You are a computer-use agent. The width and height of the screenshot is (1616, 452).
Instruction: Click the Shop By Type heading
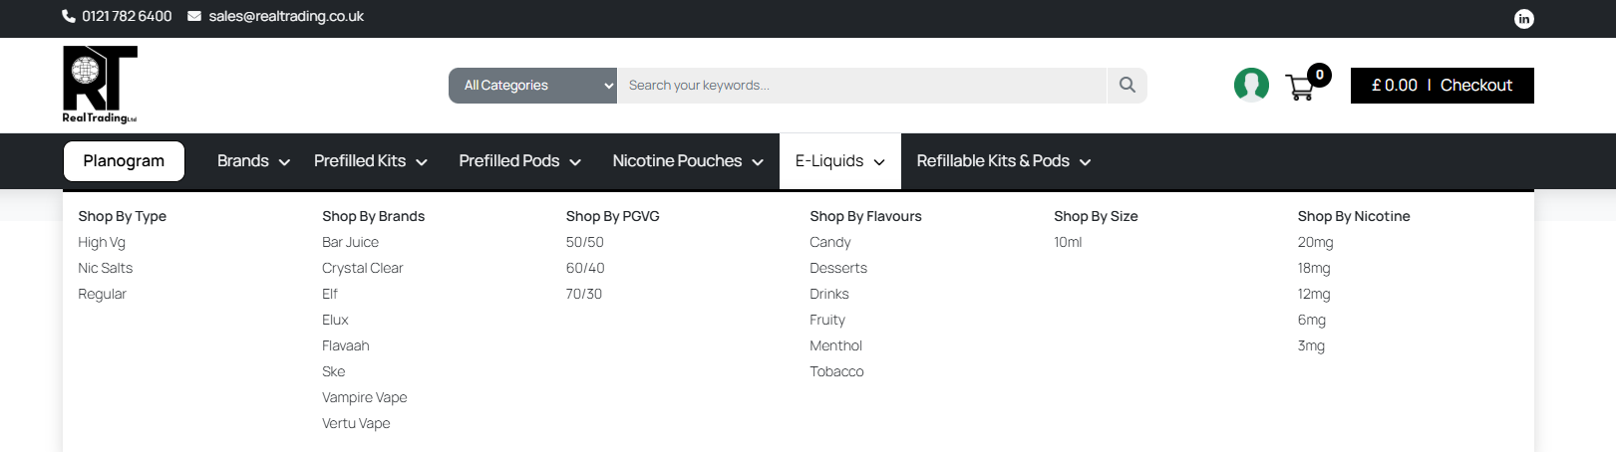pyautogui.click(x=122, y=216)
